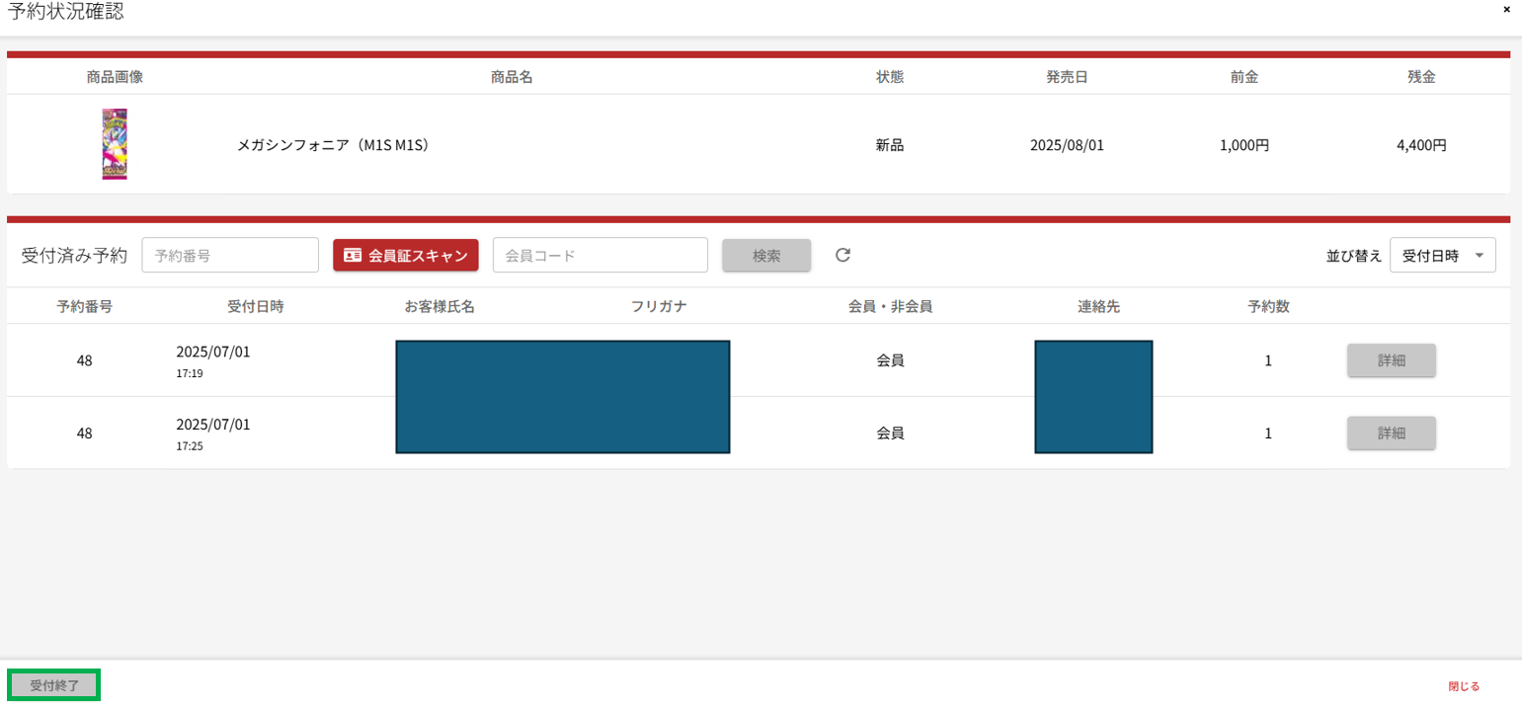1522x710 pixels.
Task: Click the 会員・非会員 column header
Action: pyautogui.click(x=890, y=306)
